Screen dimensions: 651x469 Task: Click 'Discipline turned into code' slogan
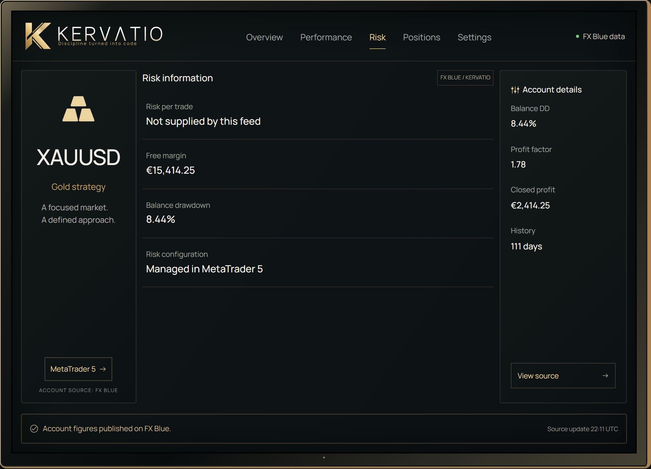[97, 44]
